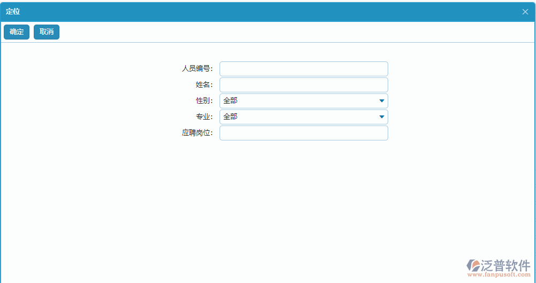Click the 定位 dialog title text
536x283 pixels.
13,12
